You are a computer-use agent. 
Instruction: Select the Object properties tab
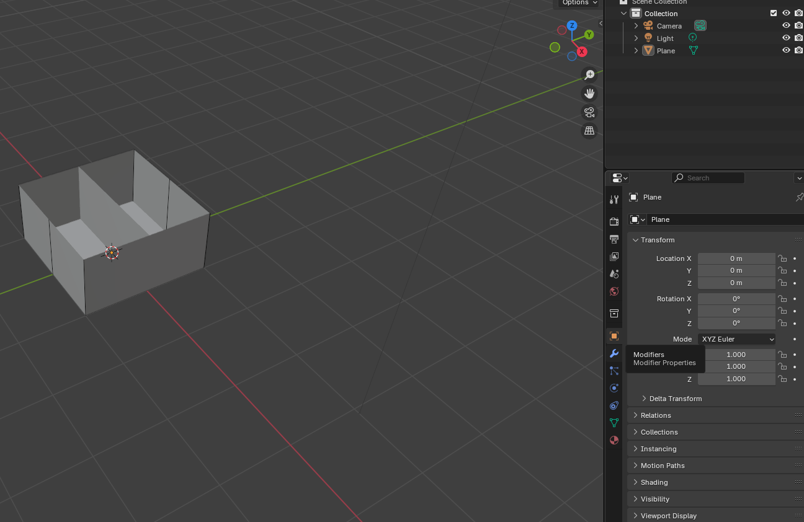pyautogui.click(x=614, y=336)
